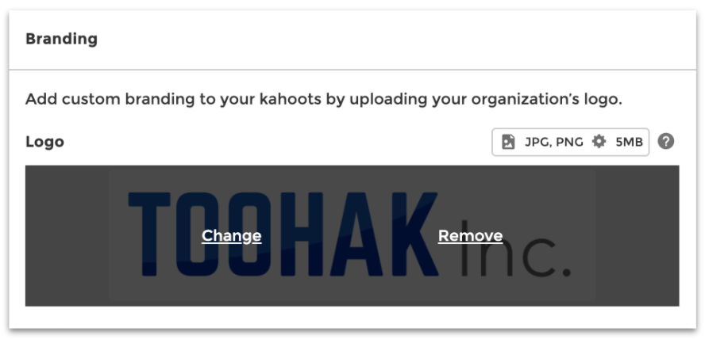Click the image file type icon
The height and width of the screenshot is (339, 705).
coord(508,142)
